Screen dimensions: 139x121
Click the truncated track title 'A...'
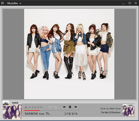click(27, 107)
